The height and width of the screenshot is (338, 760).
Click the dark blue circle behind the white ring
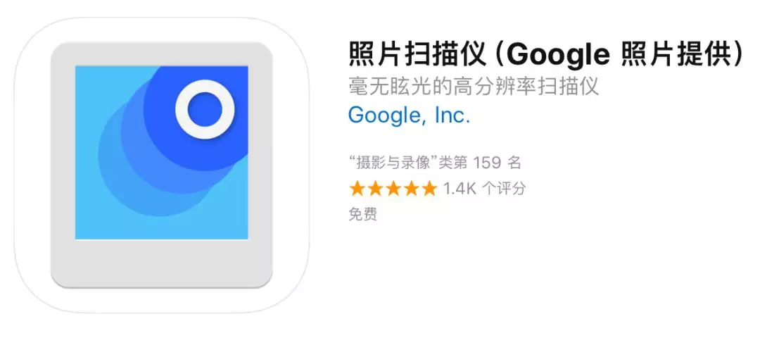click(196, 118)
